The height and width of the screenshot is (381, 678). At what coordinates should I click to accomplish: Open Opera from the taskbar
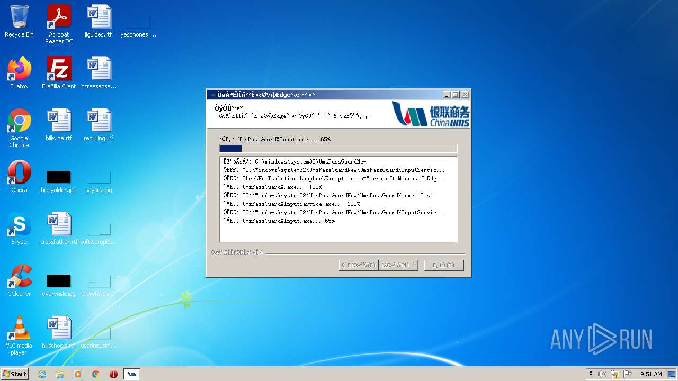(x=113, y=374)
